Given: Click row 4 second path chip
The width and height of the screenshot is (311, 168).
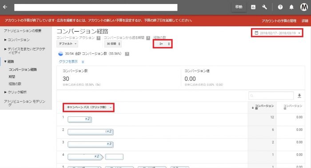Looking at the screenshot, I should 114,157.
